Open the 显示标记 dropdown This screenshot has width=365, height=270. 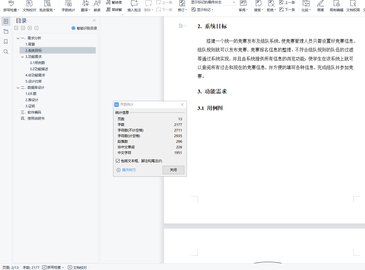(x=202, y=10)
